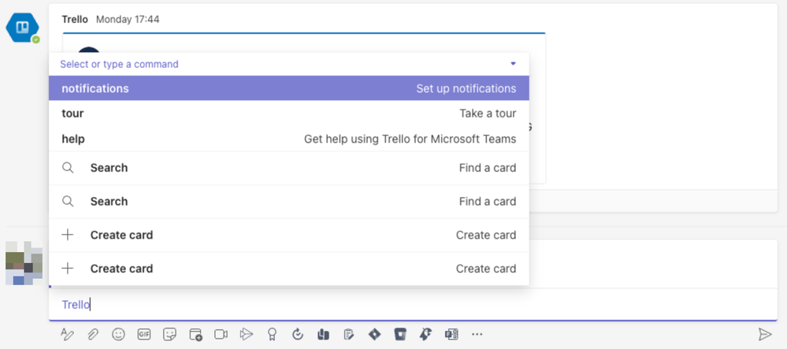Open the emoji picker

pos(118,334)
